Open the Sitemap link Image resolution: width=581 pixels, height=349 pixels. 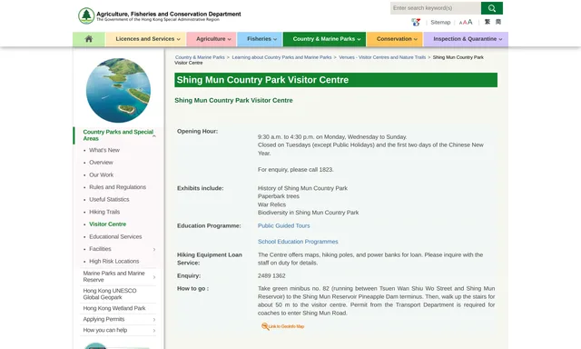(x=440, y=22)
